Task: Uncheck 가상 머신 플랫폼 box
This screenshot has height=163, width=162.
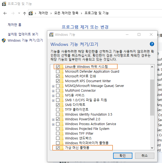Action: 58,148
